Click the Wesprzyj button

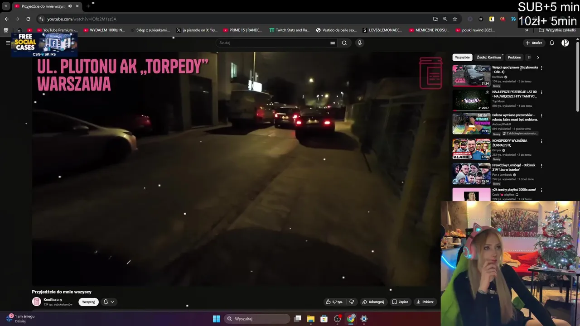[x=88, y=302]
